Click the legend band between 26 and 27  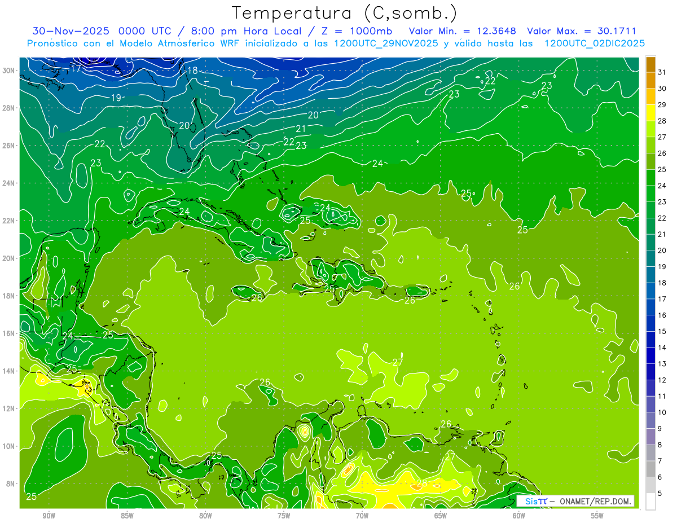650,146
